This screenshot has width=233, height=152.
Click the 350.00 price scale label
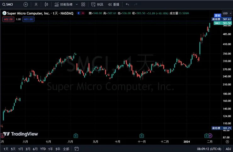(x=227, y=54)
